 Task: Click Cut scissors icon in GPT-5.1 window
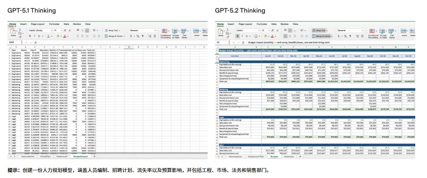[20, 30]
